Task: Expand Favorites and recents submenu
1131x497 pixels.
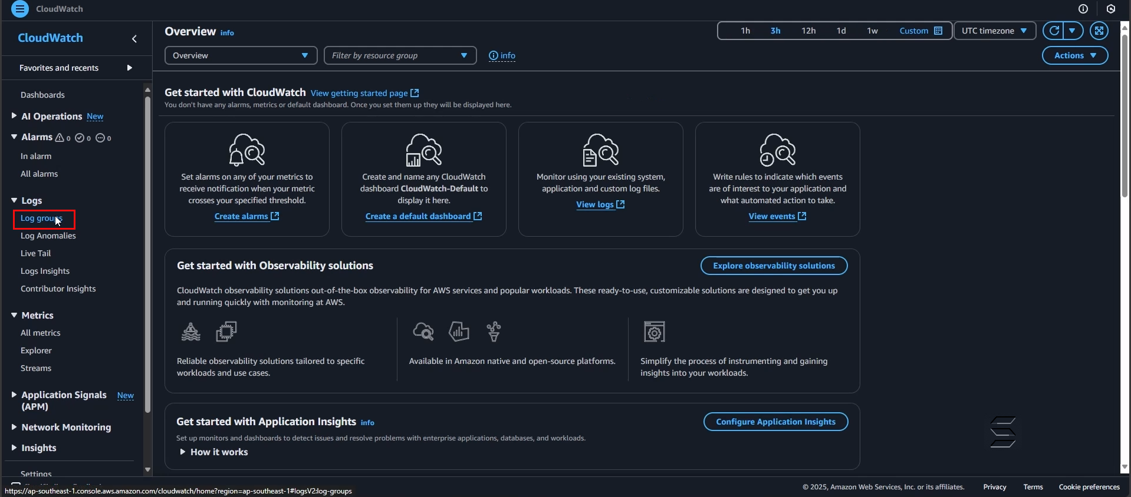Action: click(x=129, y=68)
